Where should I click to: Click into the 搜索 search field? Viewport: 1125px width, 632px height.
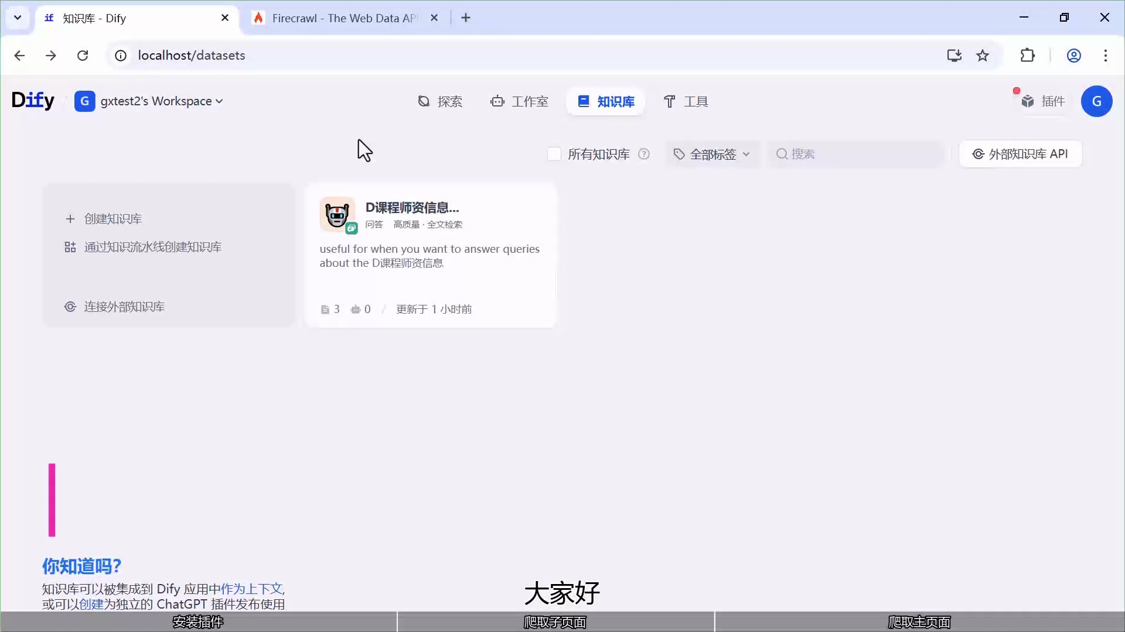pyautogui.click(x=857, y=154)
